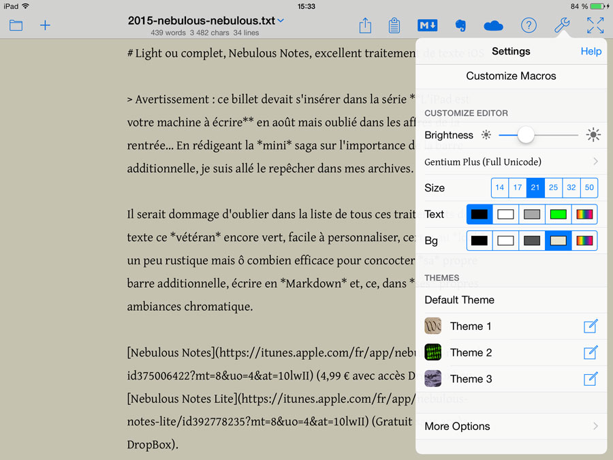Viewport: 613px width, 460px height.
Task: Open the file browser folder icon
Action: (x=16, y=25)
